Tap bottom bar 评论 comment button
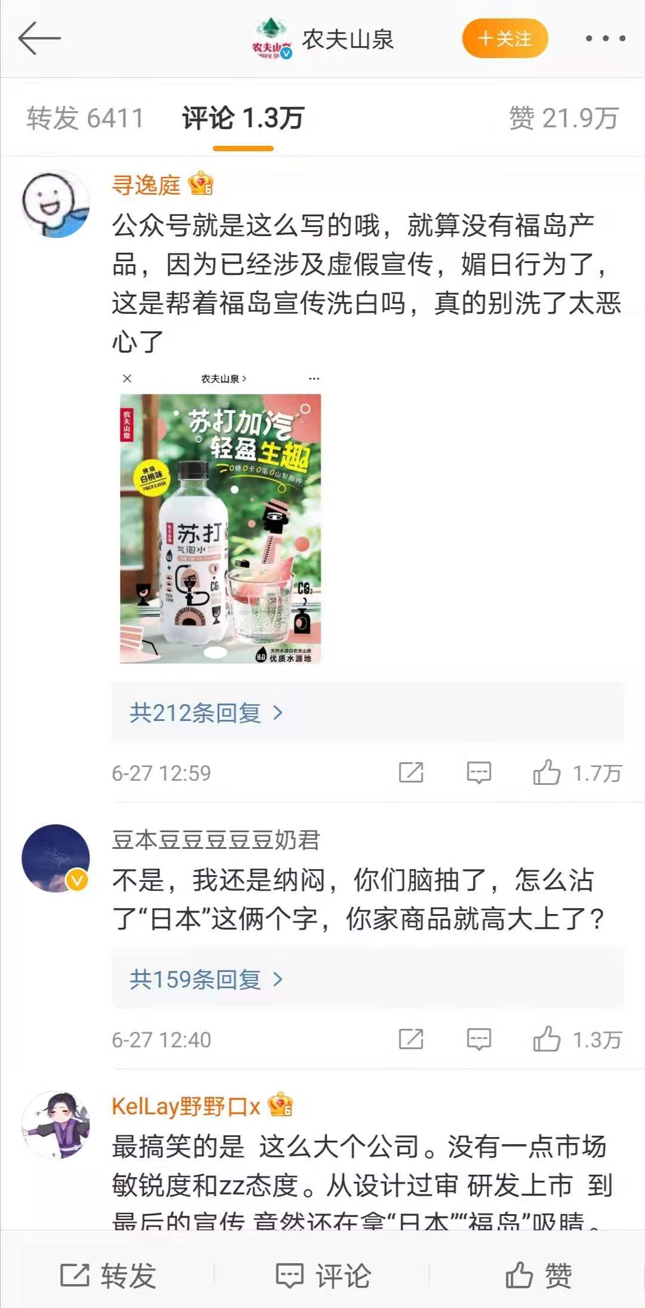Viewport: 645px width, 1308px height. click(323, 1276)
